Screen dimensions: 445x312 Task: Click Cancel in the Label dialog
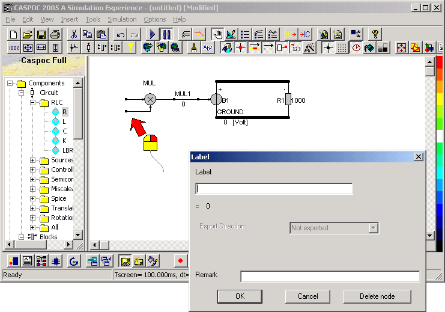(307, 296)
